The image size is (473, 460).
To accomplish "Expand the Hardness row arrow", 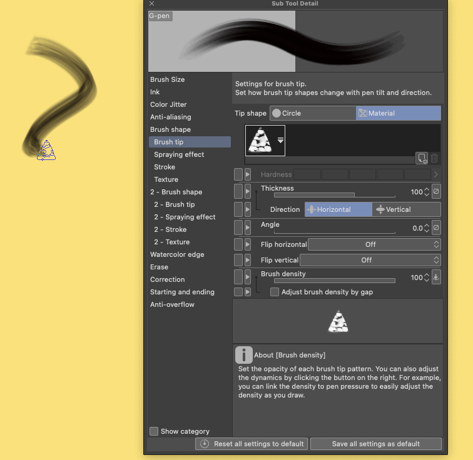I will point(248,174).
